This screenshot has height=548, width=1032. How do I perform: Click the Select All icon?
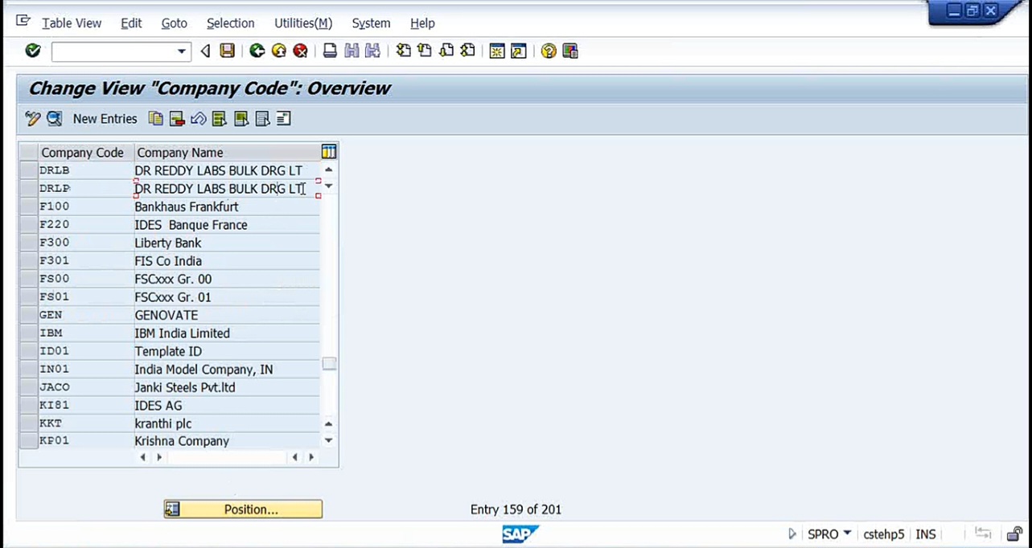pos(220,118)
